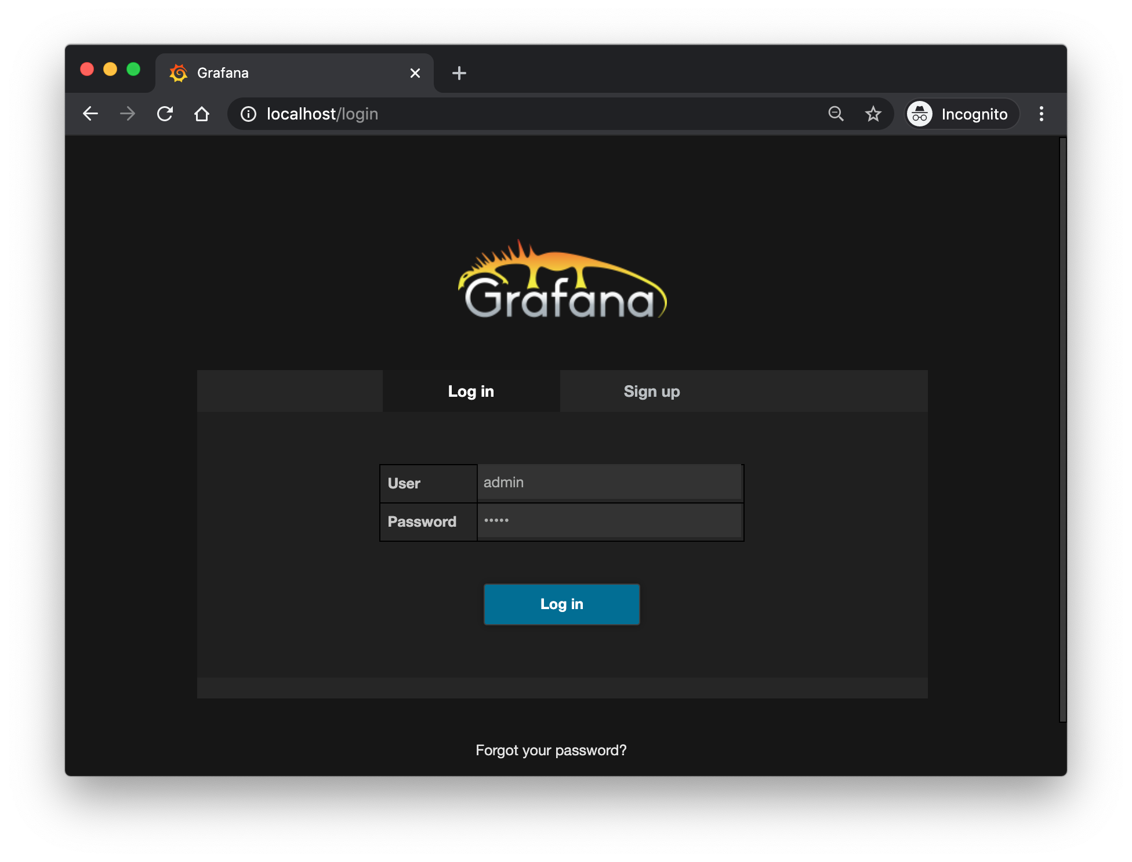1132x862 pixels.
Task: Close the Grafana browser tab
Action: point(415,73)
